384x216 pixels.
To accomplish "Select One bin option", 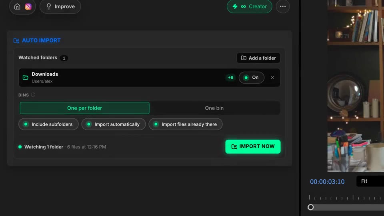I will click(x=214, y=108).
